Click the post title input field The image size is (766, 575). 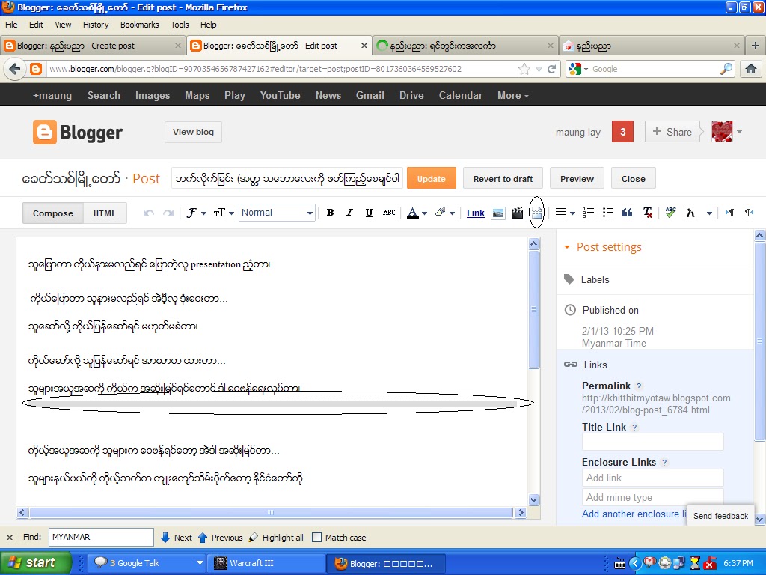coord(287,178)
